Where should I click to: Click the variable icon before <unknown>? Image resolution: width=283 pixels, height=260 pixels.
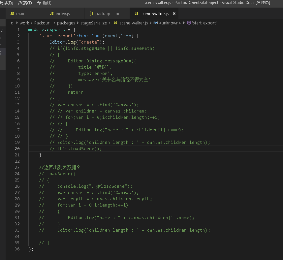coord(156,23)
